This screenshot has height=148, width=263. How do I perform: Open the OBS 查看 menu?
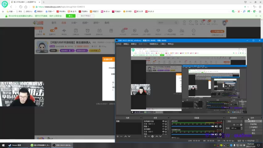coord(134,44)
